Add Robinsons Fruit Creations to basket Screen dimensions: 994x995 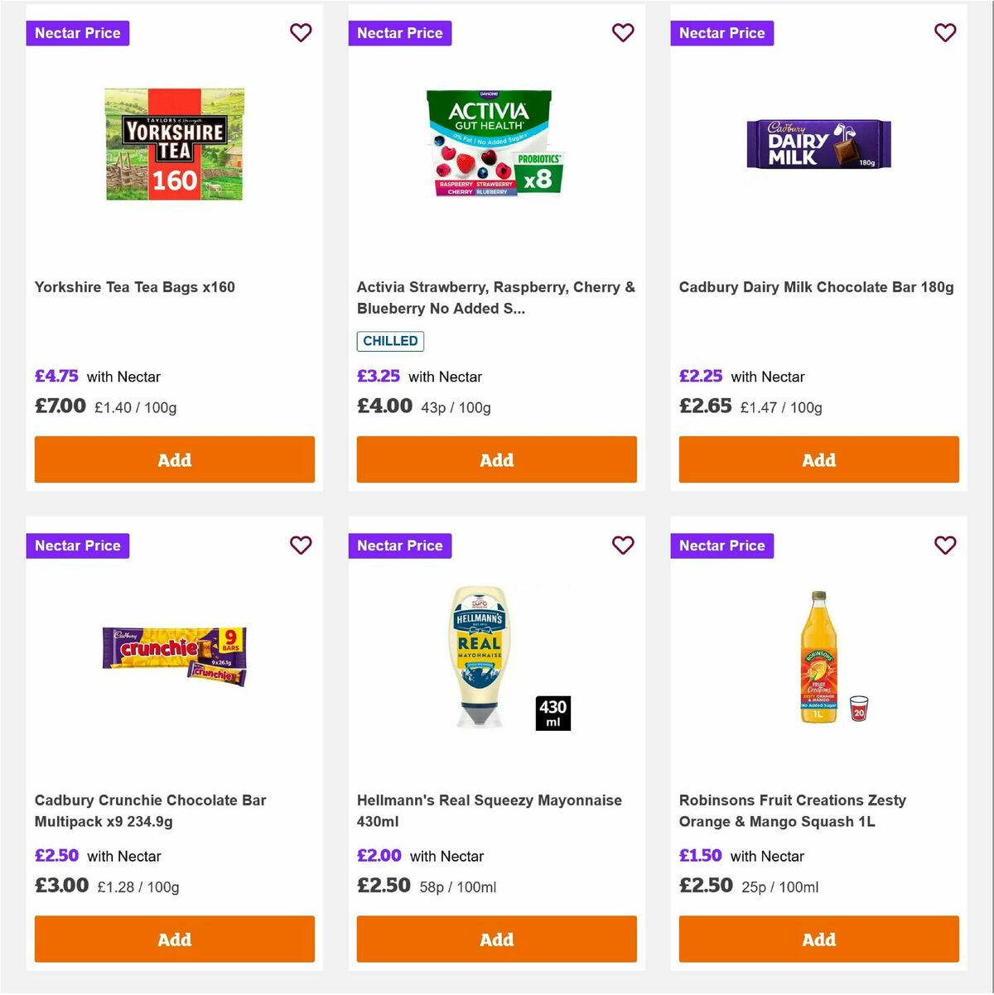[x=818, y=940]
